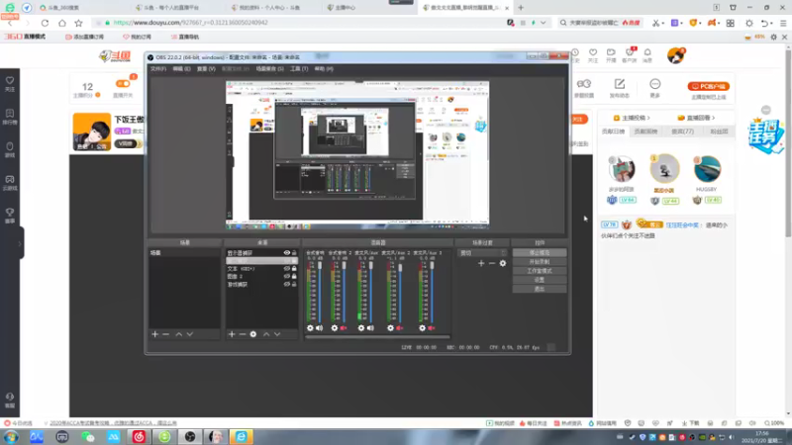This screenshot has width=792, height=445.
Task: Toggle visibility eye of 文本 (GDI+) source
Action: [x=286, y=268]
